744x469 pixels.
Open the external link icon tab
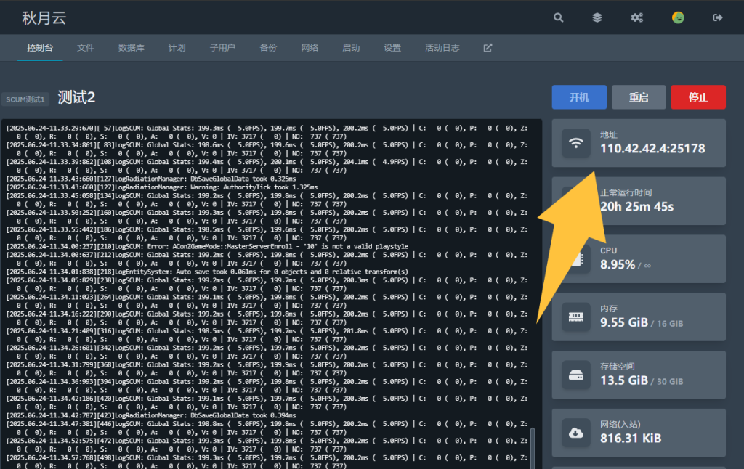pos(488,48)
